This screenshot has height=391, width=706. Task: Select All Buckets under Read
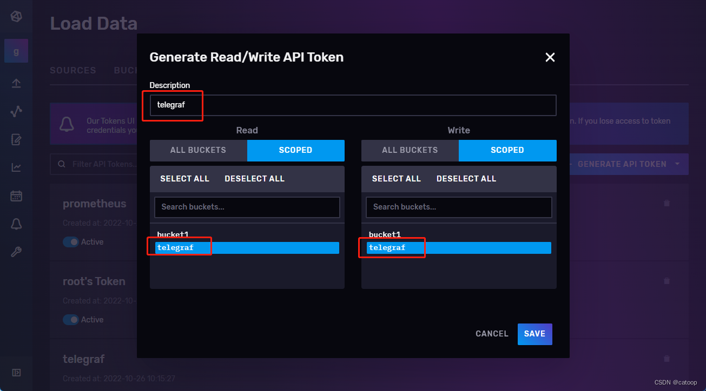pos(199,150)
